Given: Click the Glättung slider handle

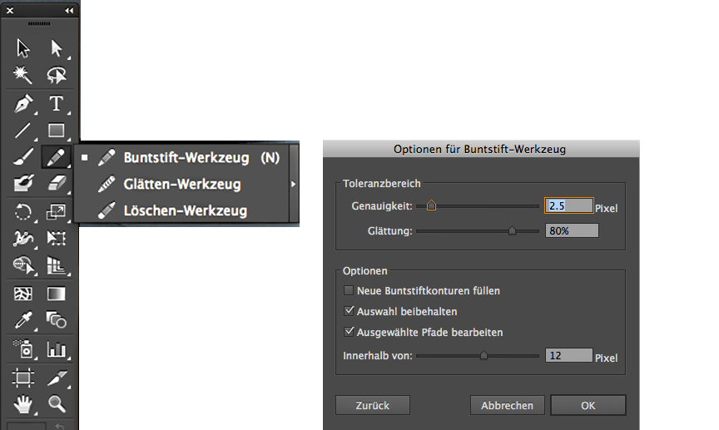Looking at the screenshot, I should pos(512,231).
